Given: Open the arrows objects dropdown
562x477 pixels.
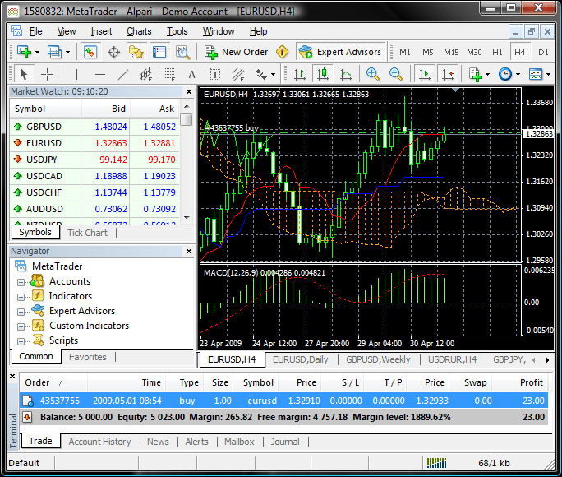Looking at the screenshot, I should [273, 75].
